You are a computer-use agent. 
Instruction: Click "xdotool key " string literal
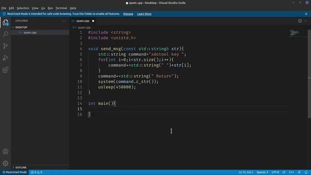(166, 54)
